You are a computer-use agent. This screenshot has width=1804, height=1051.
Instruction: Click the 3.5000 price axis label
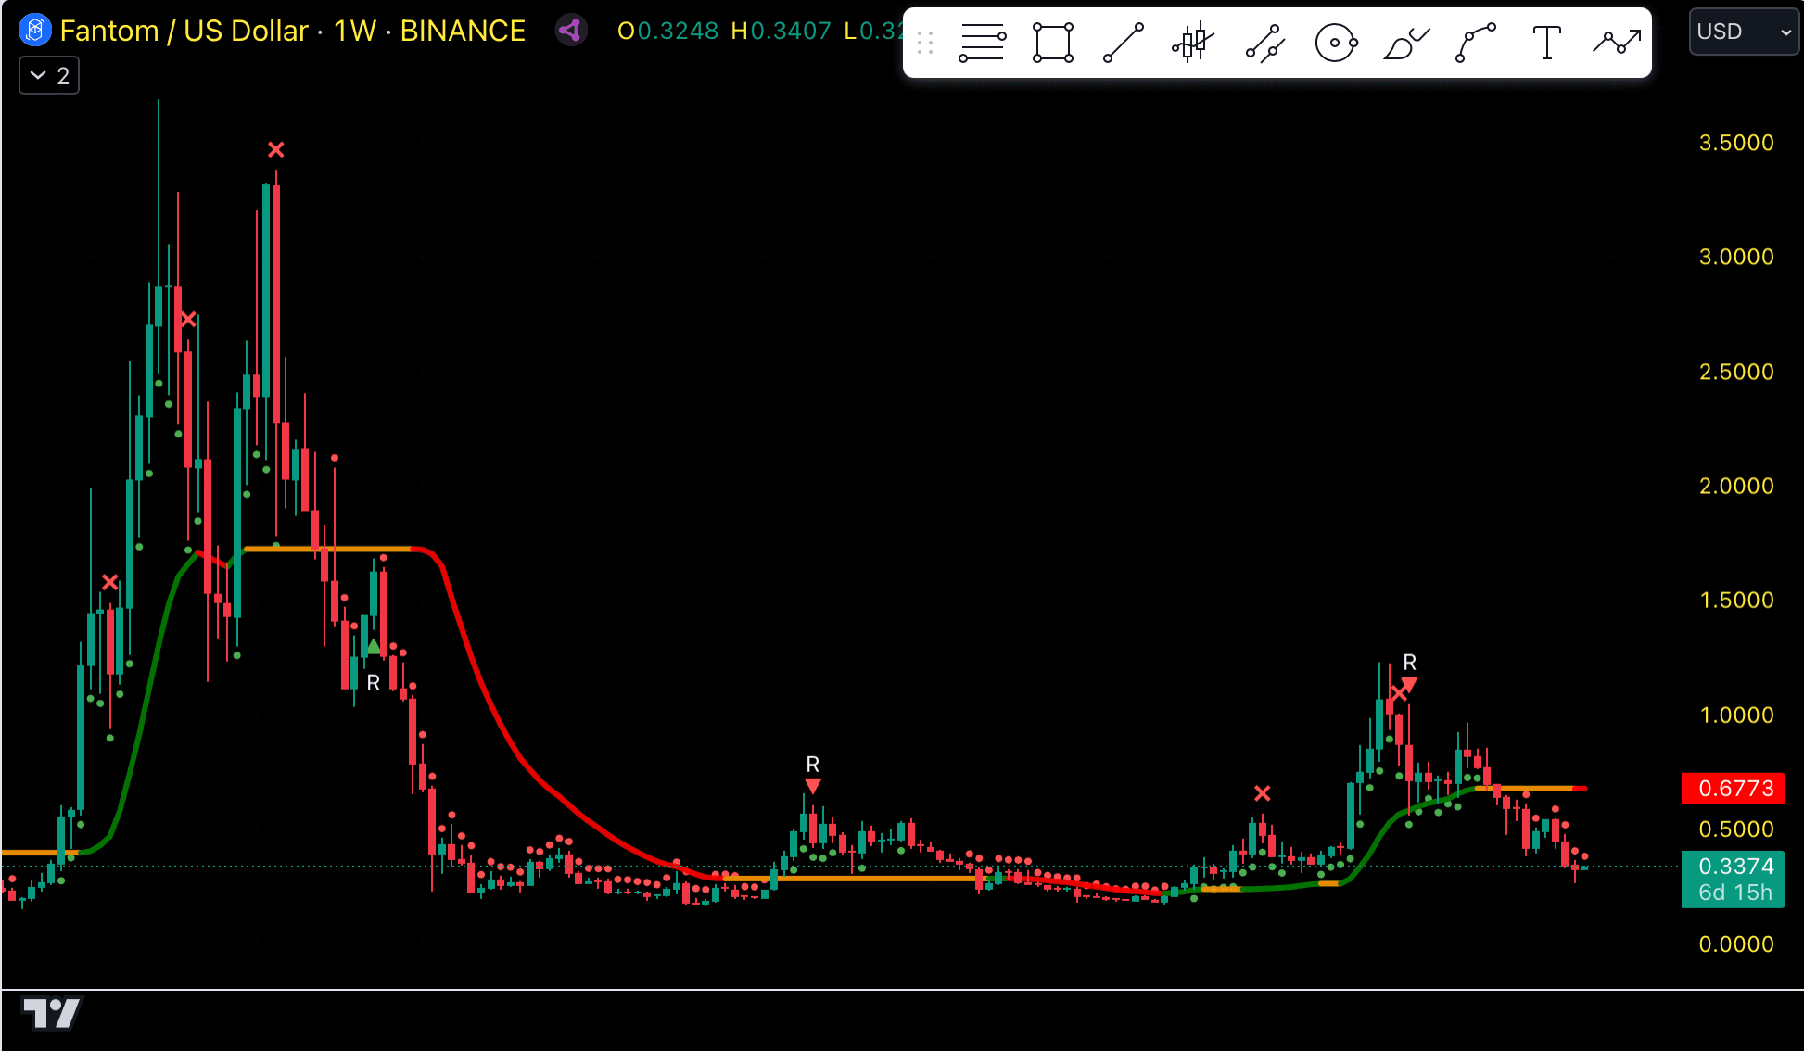(x=1735, y=143)
